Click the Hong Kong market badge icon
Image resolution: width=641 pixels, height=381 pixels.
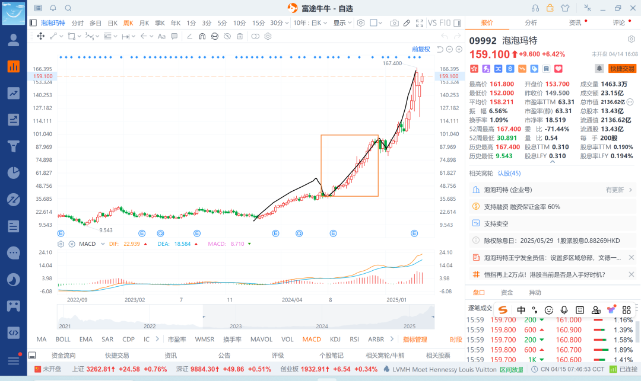point(474,69)
